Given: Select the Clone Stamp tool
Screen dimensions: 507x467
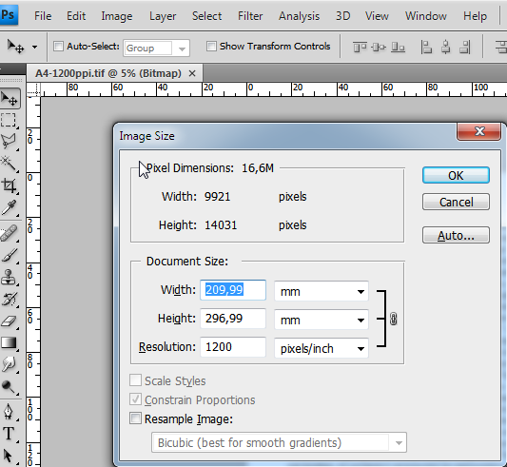Looking at the screenshot, I should pyautogui.click(x=9, y=278).
